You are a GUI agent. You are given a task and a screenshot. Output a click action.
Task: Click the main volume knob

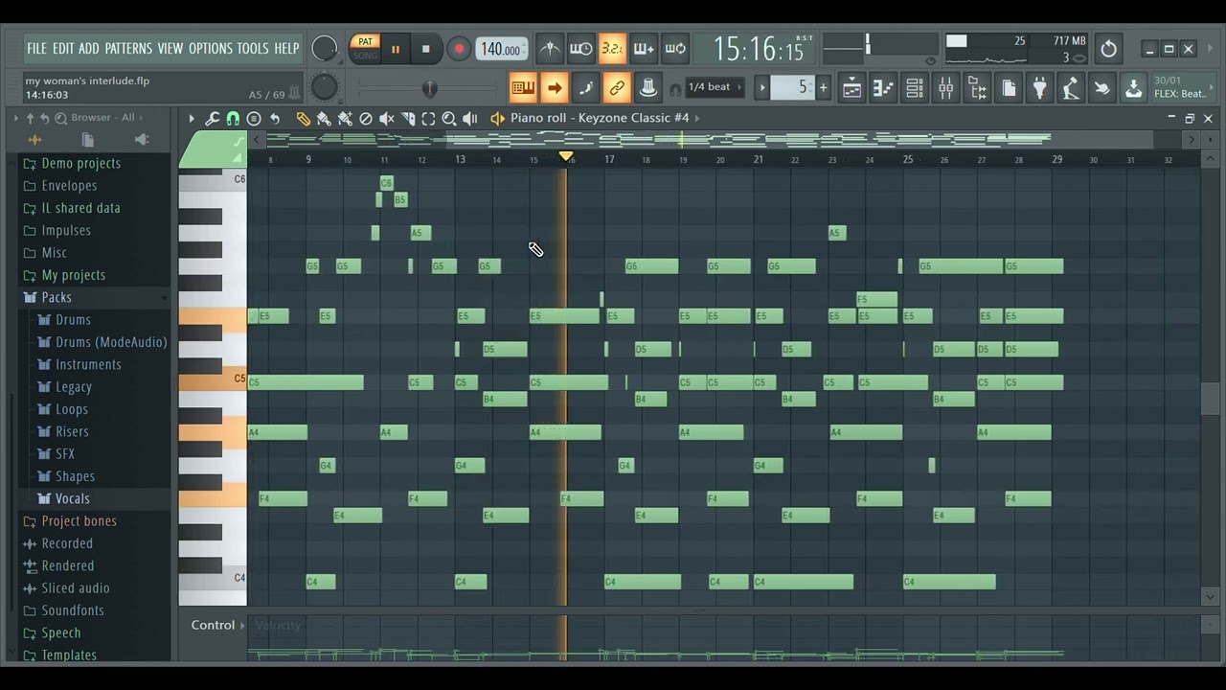[x=325, y=48]
